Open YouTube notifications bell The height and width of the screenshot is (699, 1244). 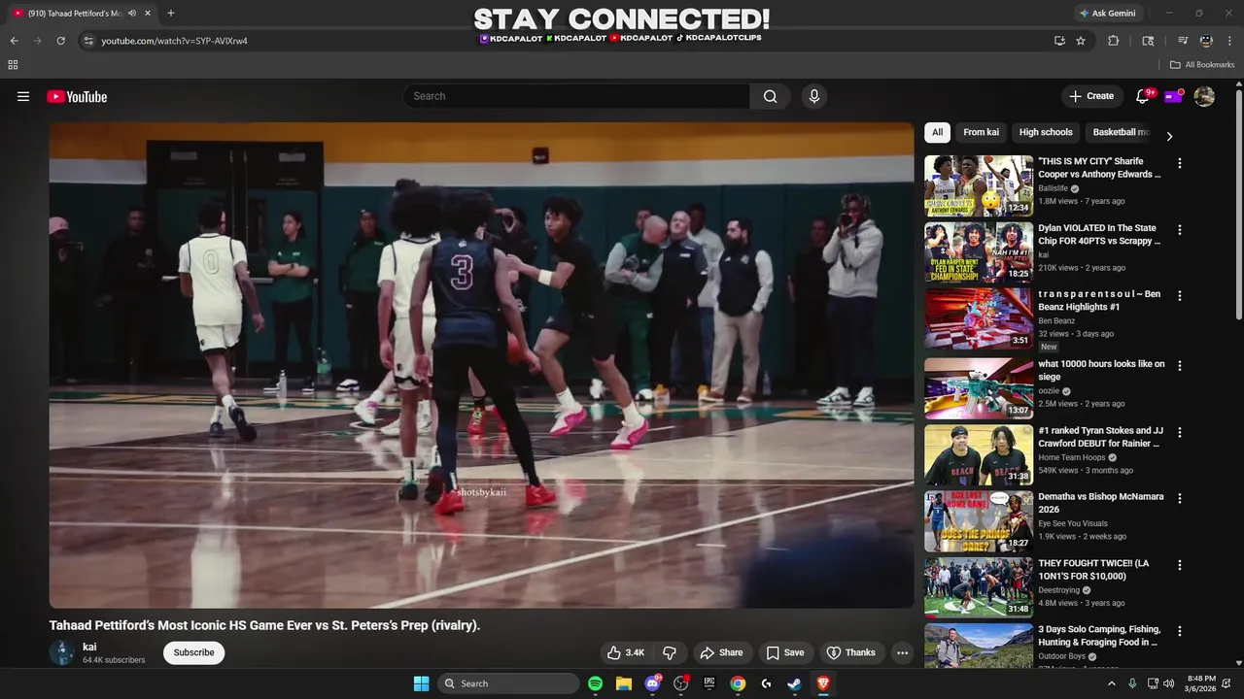click(1143, 96)
